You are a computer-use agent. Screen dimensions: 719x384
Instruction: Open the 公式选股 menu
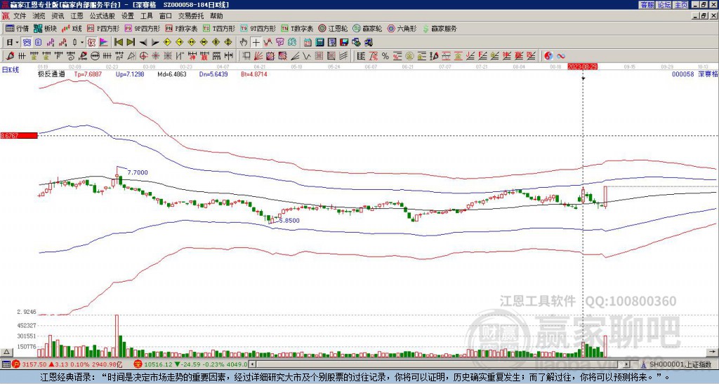point(102,15)
